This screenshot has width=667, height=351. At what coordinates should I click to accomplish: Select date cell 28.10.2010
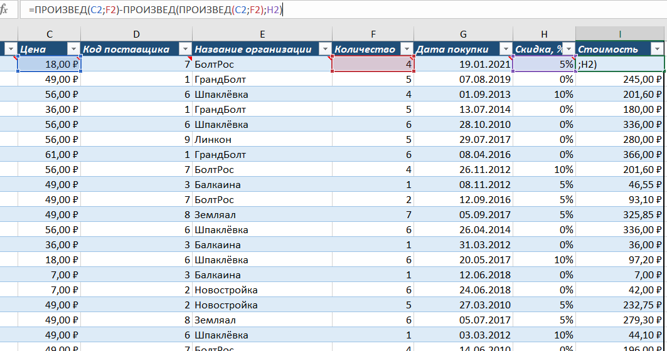pyautogui.click(x=463, y=125)
